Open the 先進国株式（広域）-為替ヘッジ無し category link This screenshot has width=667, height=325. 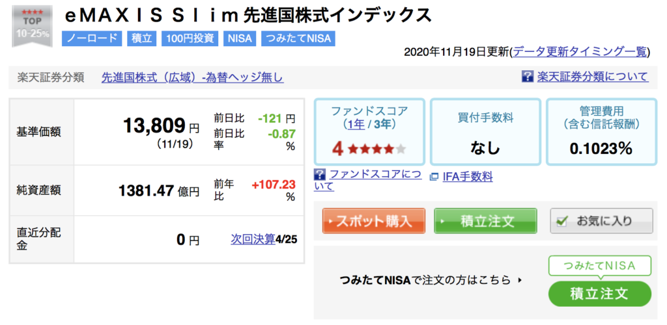coord(192,77)
